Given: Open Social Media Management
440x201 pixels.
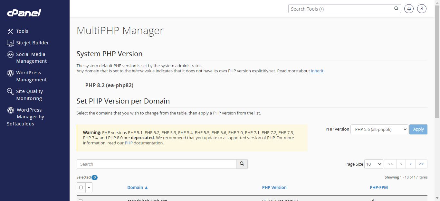Looking at the screenshot, I should point(31,58).
